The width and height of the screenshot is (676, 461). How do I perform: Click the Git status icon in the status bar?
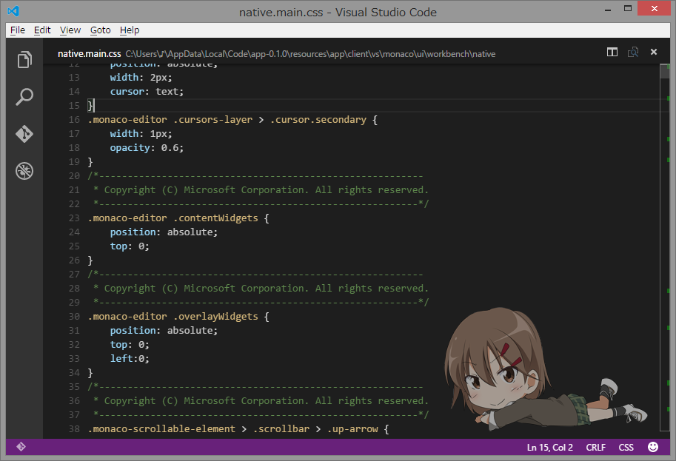click(x=21, y=447)
